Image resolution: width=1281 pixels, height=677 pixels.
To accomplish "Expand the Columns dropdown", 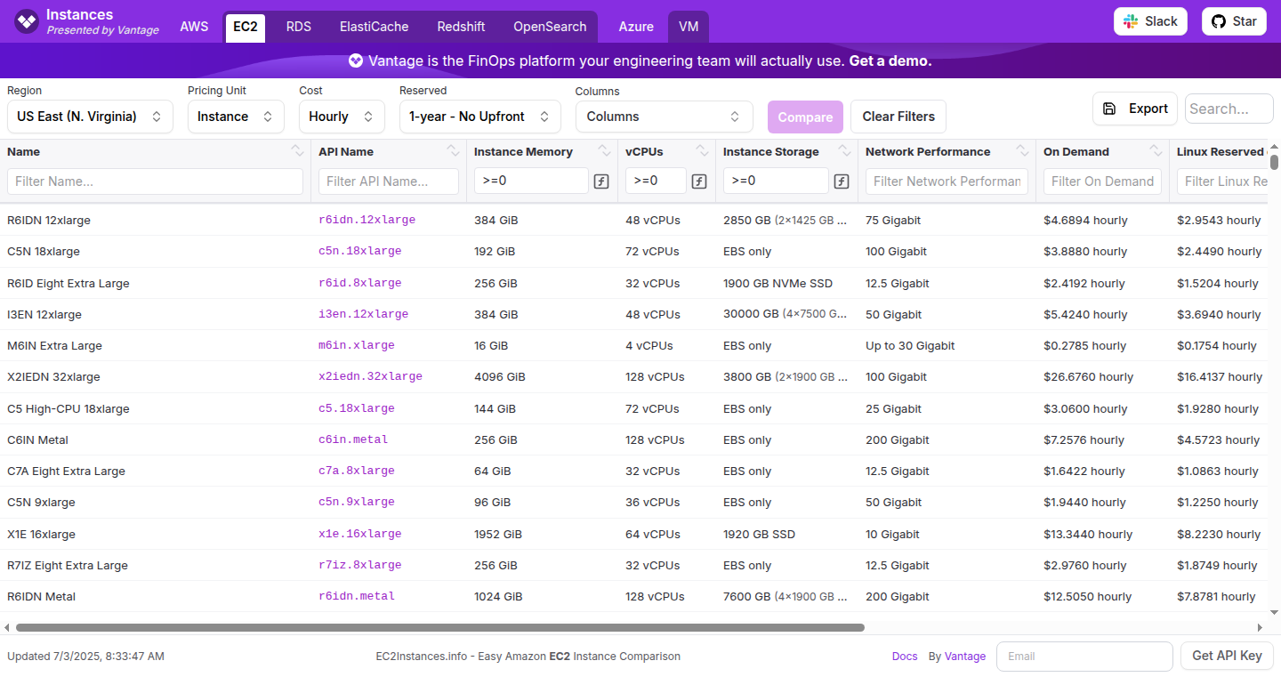I will click(665, 117).
